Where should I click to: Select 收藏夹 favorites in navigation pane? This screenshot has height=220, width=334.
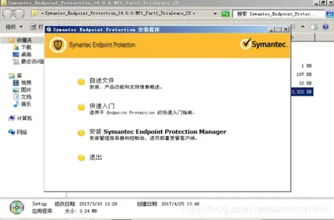tap(21, 40)
